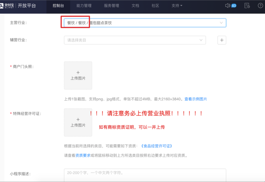Viewport: 265px width, 182px height.
Task: Open 社区 menu item
Action: tap(155, 5)
